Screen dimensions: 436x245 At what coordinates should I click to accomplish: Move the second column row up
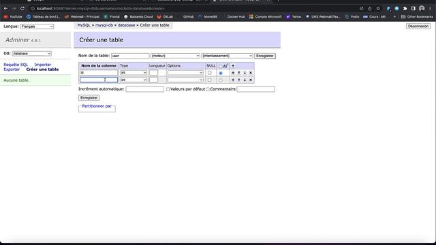239,80
